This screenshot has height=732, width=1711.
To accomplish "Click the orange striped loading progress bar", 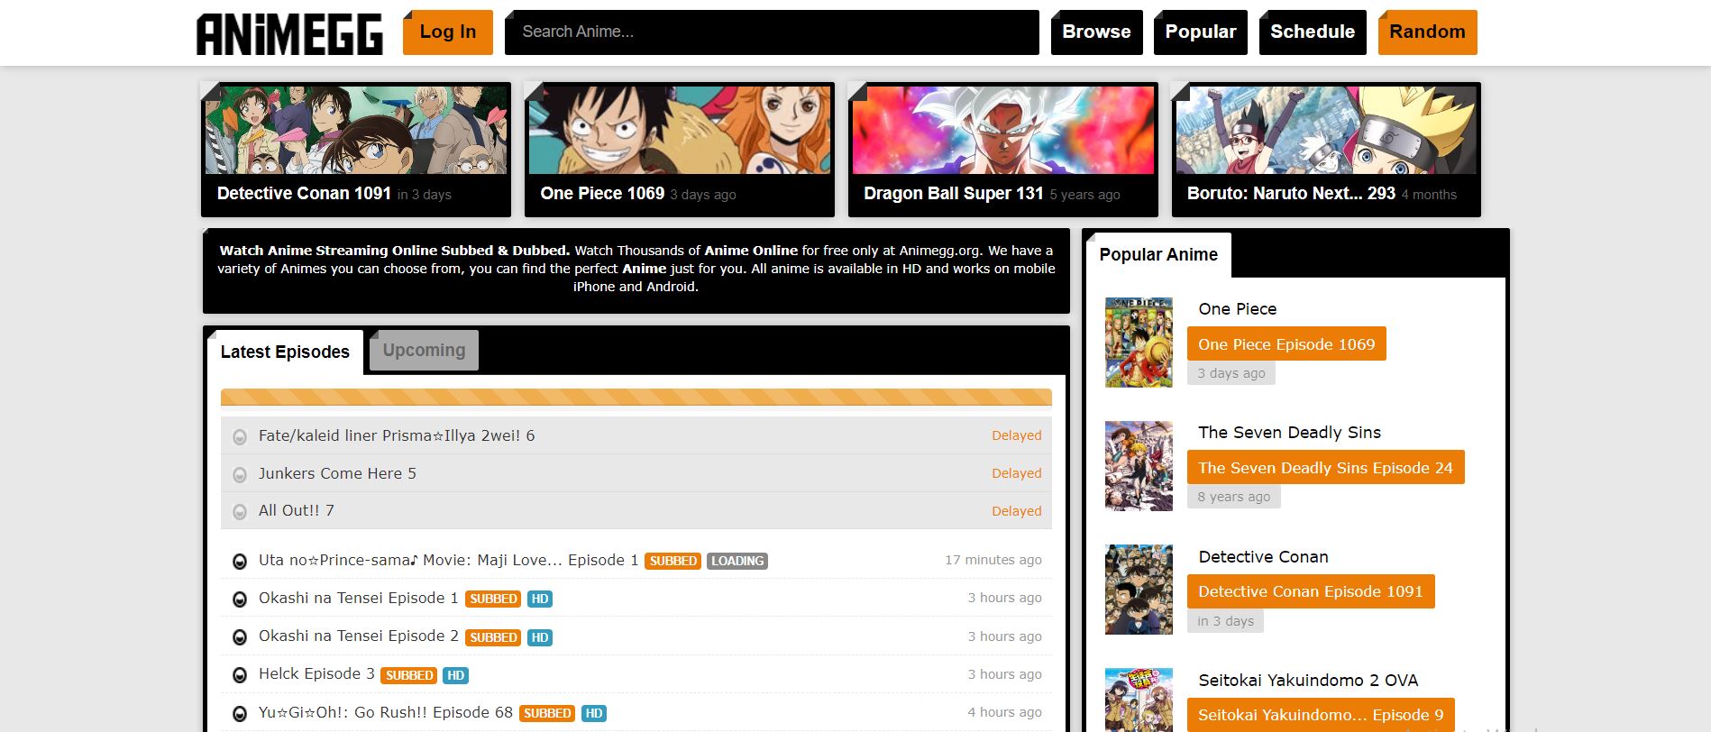I will [636, 397].
